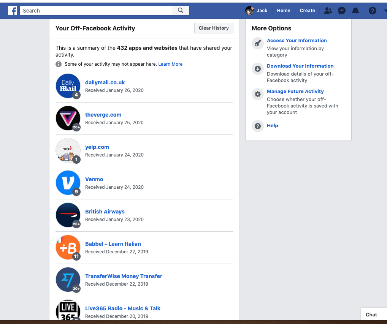Open Jack's profile from top bar
387x324 pixels.
pyautogui.click(x=257, y=11)
